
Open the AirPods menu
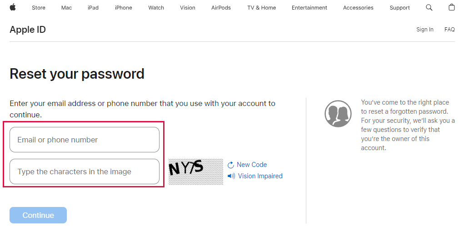[221, 8]
